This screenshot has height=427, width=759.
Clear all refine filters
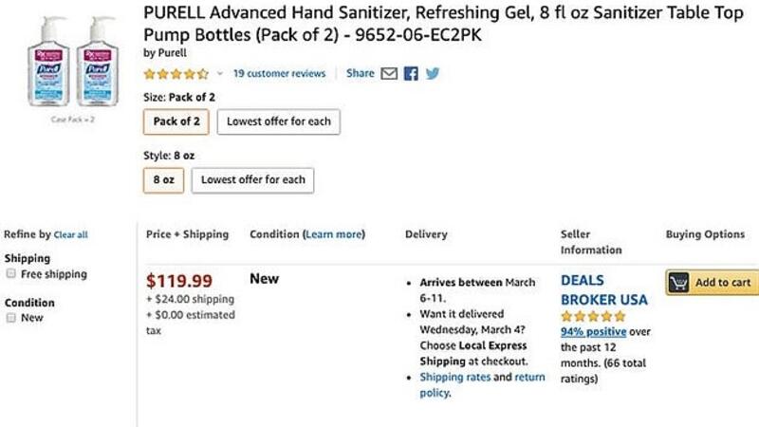(71, 234)
